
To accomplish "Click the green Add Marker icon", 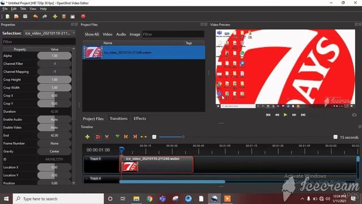I will coord(117,137).
